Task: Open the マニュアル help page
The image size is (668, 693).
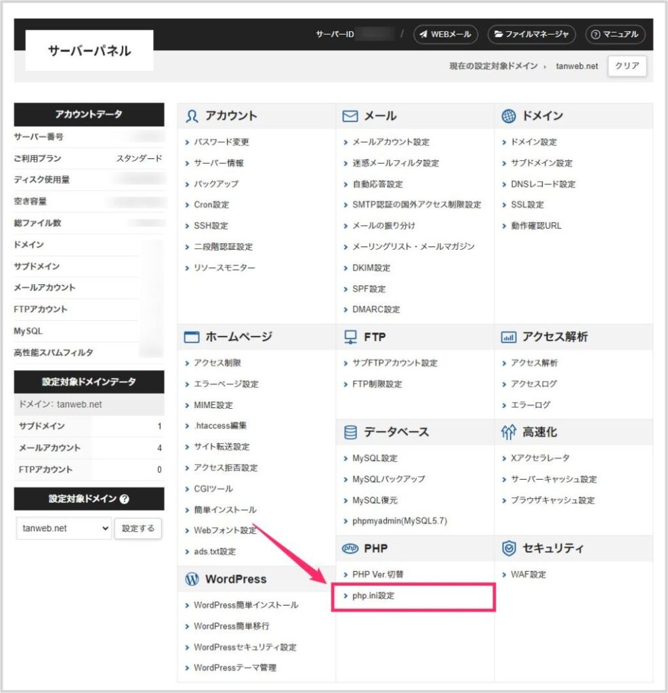Action: [x=617, y=34]
